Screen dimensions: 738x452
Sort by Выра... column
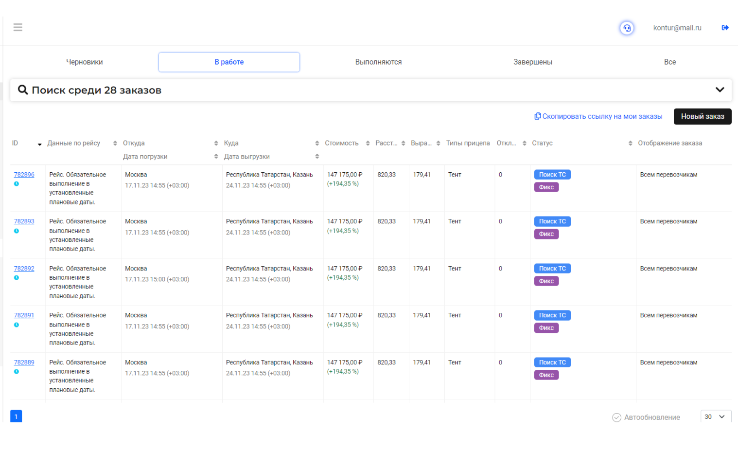[x=439, y=143]
